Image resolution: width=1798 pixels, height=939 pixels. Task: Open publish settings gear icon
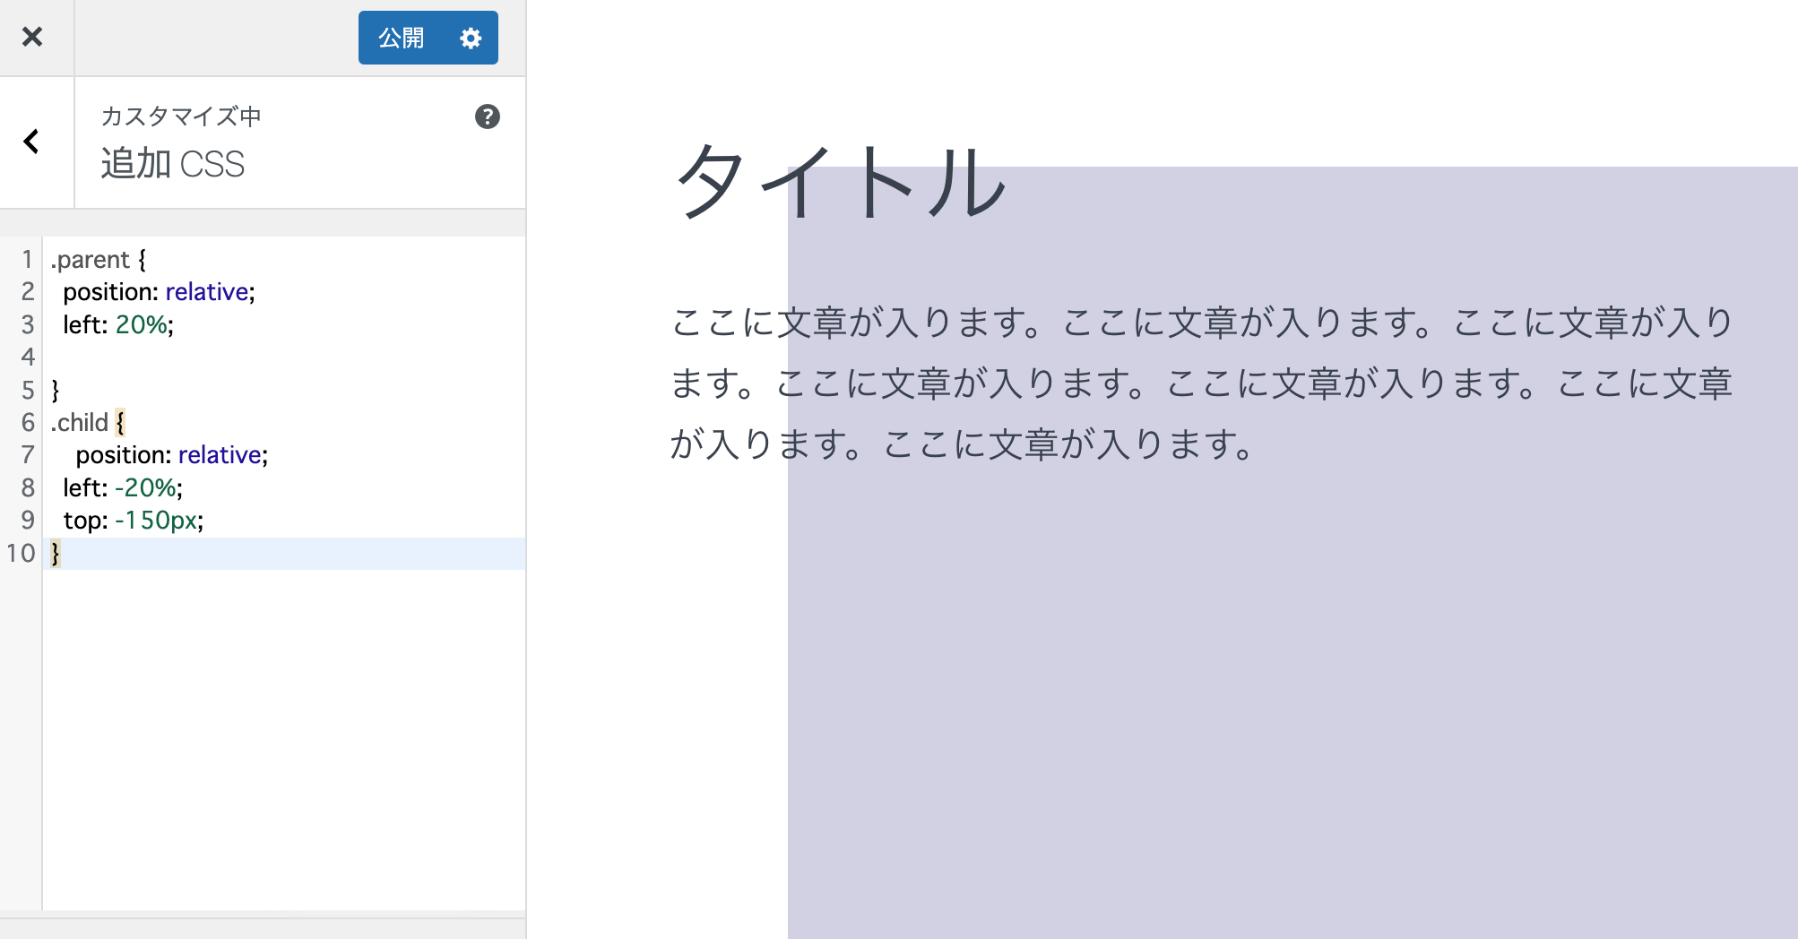pyautogui.click(x=471, y=38)
